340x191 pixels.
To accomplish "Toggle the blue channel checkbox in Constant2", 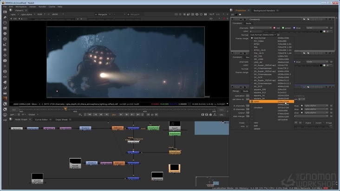I will (294, 28).
